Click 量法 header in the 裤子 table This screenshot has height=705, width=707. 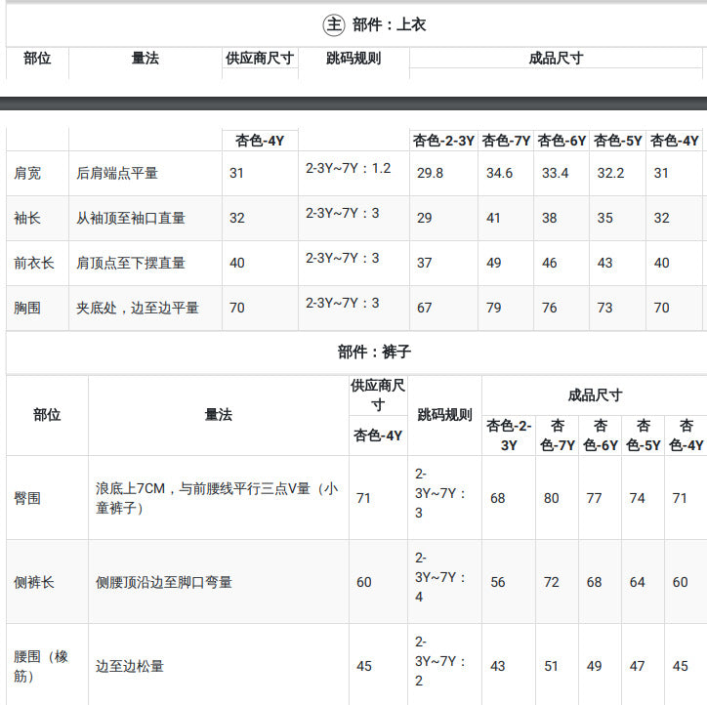(218, 415)
